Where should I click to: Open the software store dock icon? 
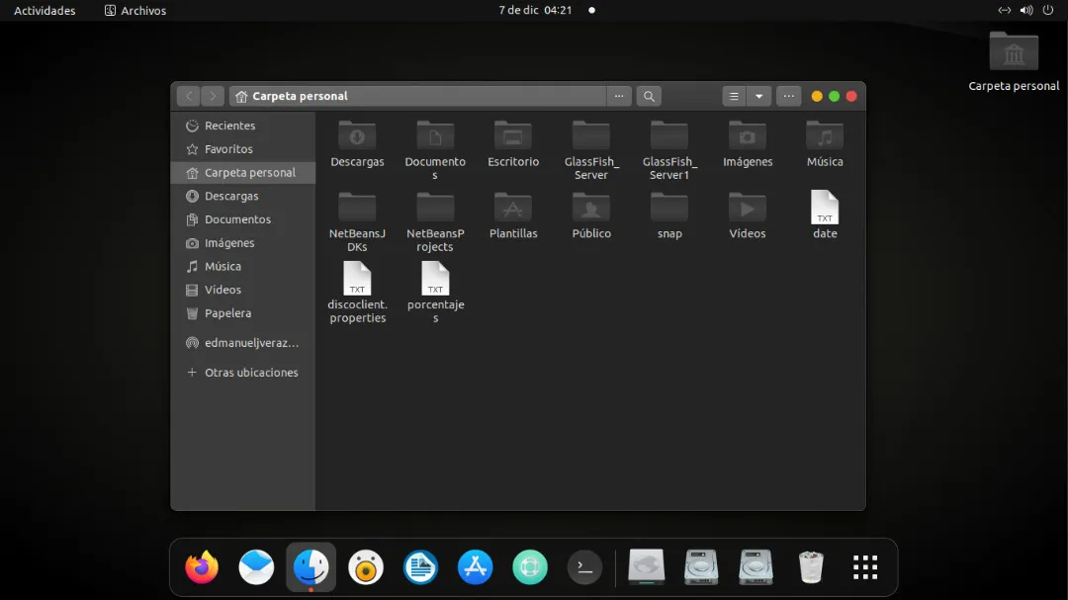475,566
